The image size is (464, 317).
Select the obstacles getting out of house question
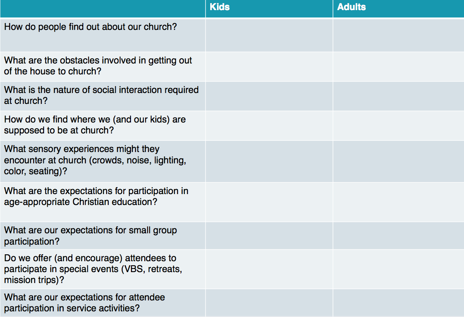(x=98, y=66)
